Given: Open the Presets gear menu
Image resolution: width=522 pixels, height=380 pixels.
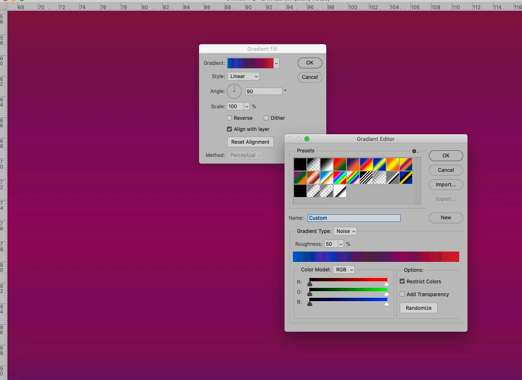Looking at the screenshot, I should [415, 151].
